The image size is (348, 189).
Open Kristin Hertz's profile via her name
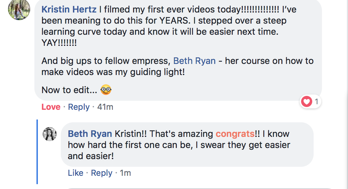coord(69,9)
